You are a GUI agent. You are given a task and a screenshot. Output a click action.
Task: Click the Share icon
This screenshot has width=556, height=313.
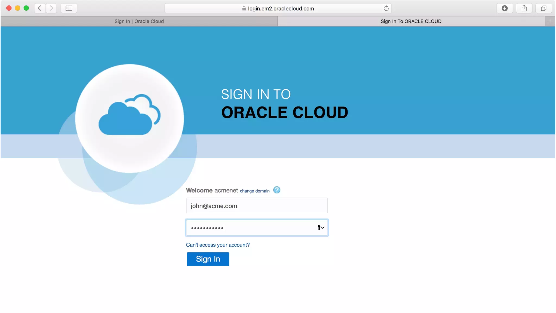pyautogui.click(x=524, y=8)
